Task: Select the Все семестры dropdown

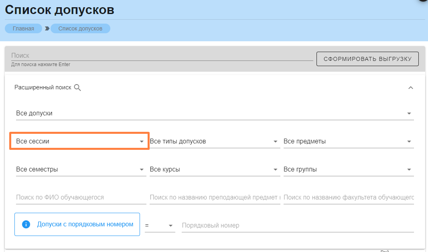Action: (x=80, y=169)
